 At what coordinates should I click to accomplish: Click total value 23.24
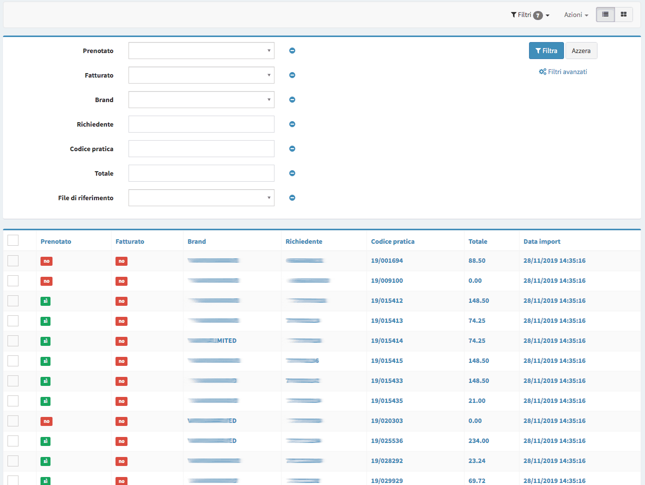coord(477,461)
